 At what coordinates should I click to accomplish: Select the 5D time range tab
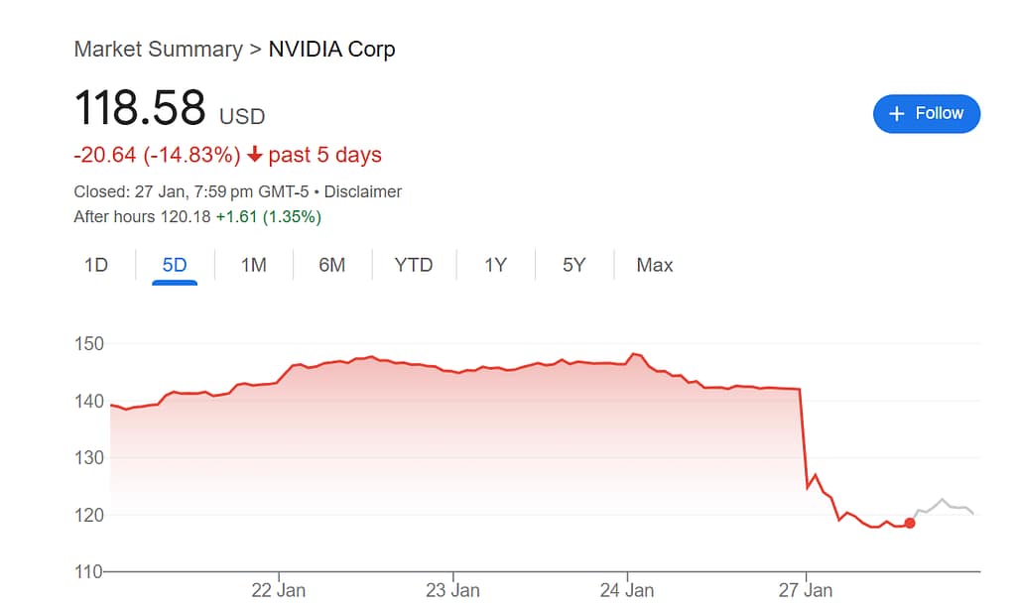(x=175, y=265)
